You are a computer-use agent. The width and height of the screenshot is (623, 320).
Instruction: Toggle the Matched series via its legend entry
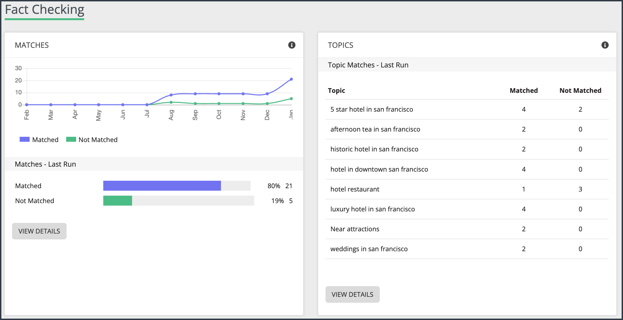45,140
